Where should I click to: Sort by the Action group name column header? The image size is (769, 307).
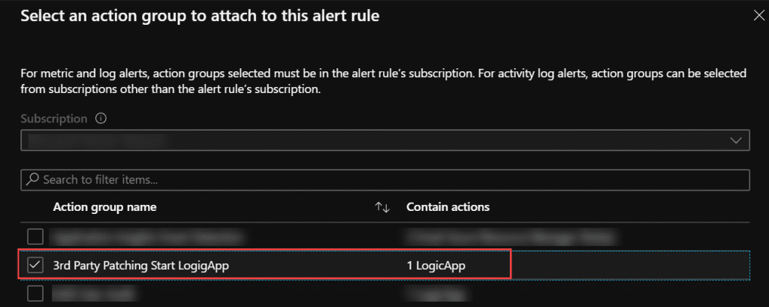point(104,207)
